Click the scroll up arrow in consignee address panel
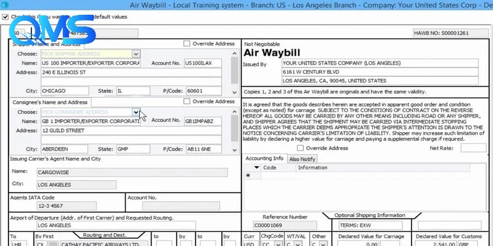 234,112
